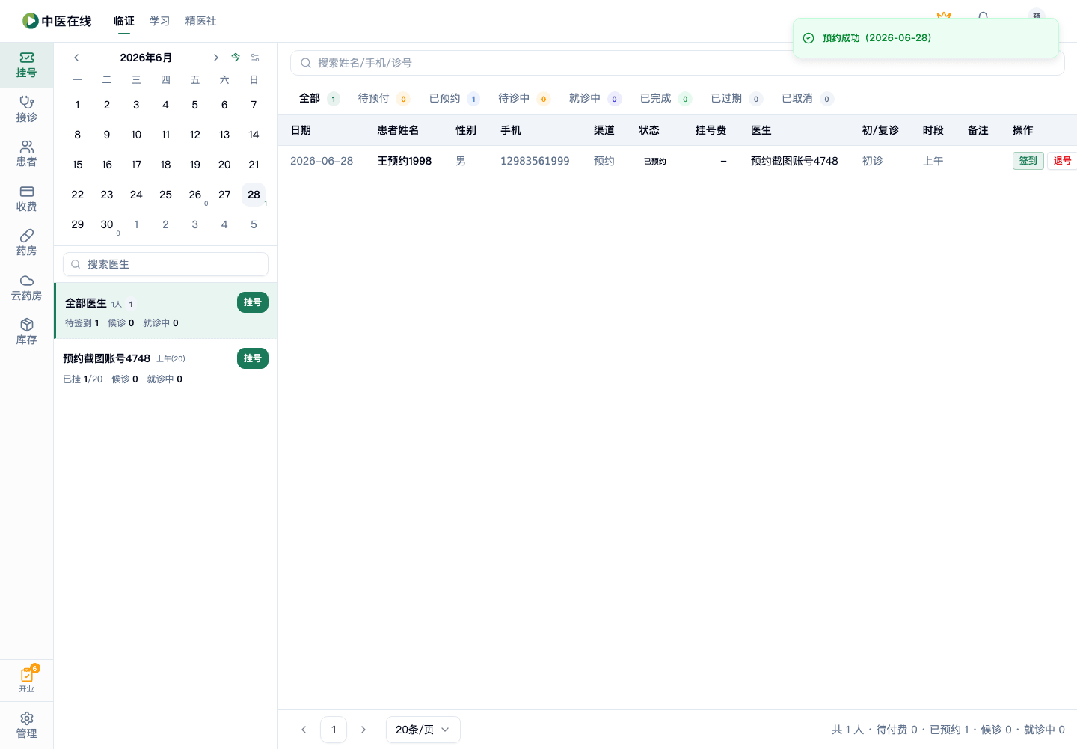
Task: Open the 接诊 consultation sidebar icon
Action: point(26,109)
